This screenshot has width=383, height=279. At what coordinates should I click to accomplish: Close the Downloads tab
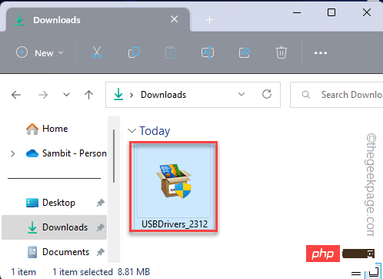pos(175,19)
